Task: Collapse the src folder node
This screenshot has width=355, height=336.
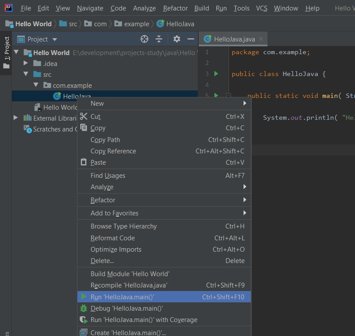Action: (25, 74)
